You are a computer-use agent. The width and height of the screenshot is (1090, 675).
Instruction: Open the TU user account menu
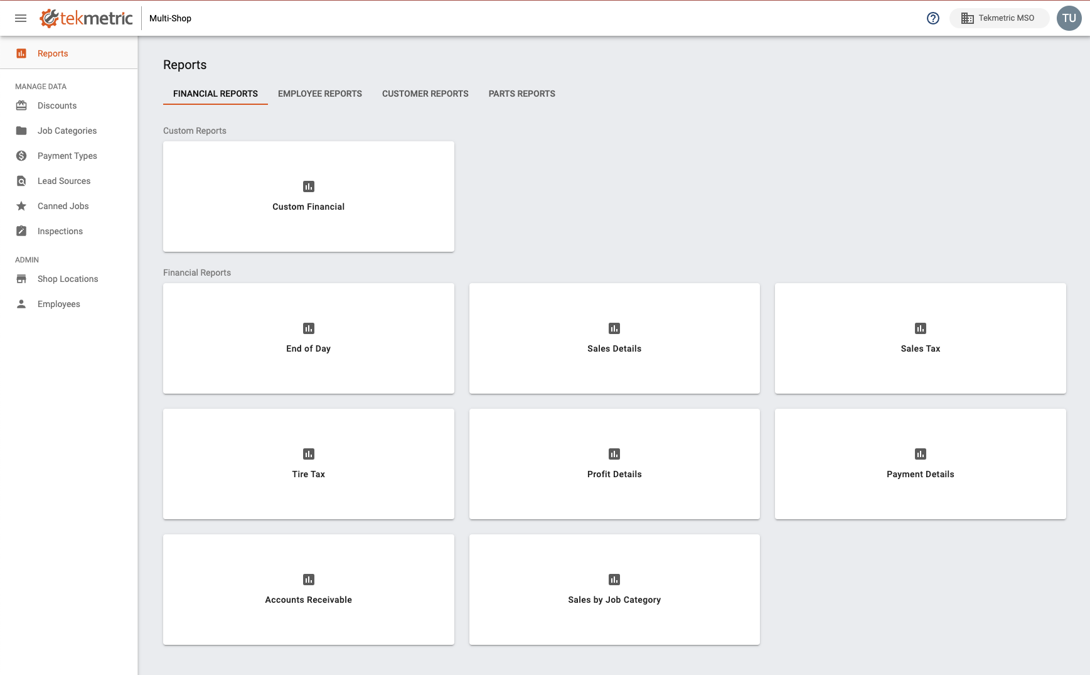1069,18
